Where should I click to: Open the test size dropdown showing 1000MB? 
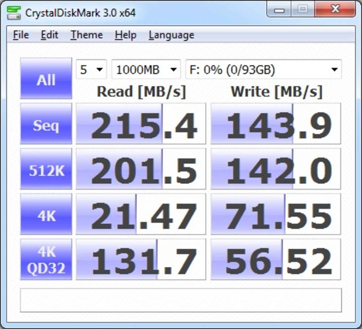146,69
